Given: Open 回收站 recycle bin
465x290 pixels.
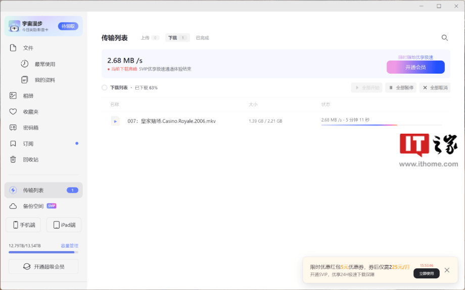Looking at the screenshot, I should tap(30, 159).
